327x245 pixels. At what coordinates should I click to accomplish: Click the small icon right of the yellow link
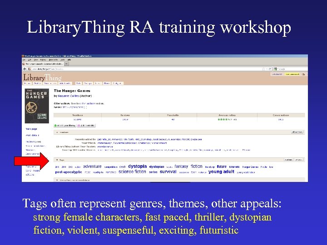click(x=304, y=74)
